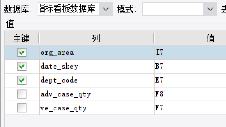This screenshot has width=226, height=127.
Task: Click the I7 value cell
Action: pos(190,53)
